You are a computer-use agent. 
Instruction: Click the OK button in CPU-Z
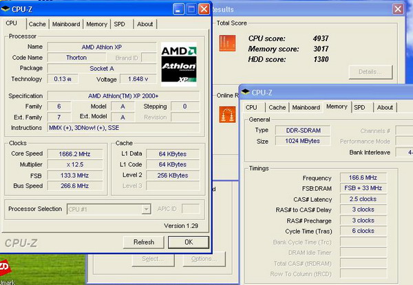(x=189, y=242)
